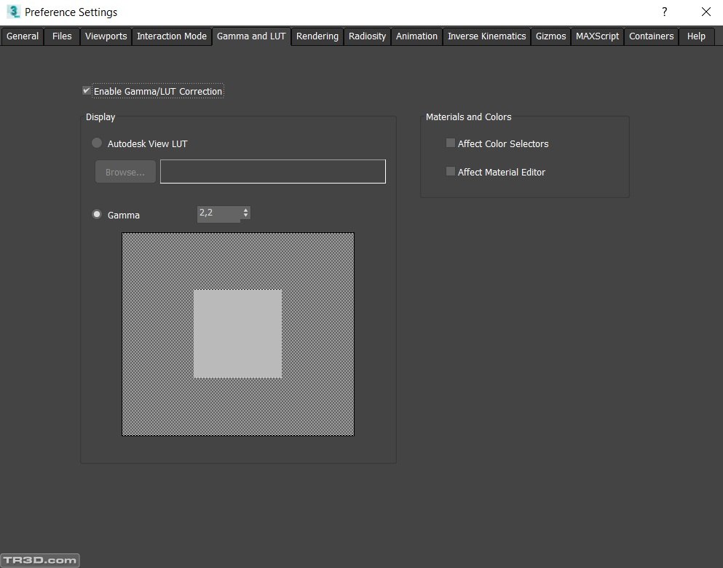Click the Browse... button
The image size is (723, 568).
click(125, 172)
